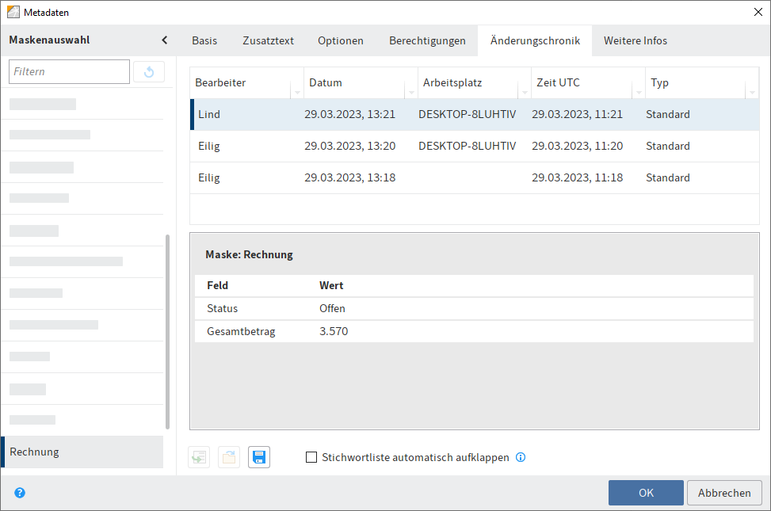
Task: Collapse the Maskenauswahl panel with the chevron
Action: [164, 39]
